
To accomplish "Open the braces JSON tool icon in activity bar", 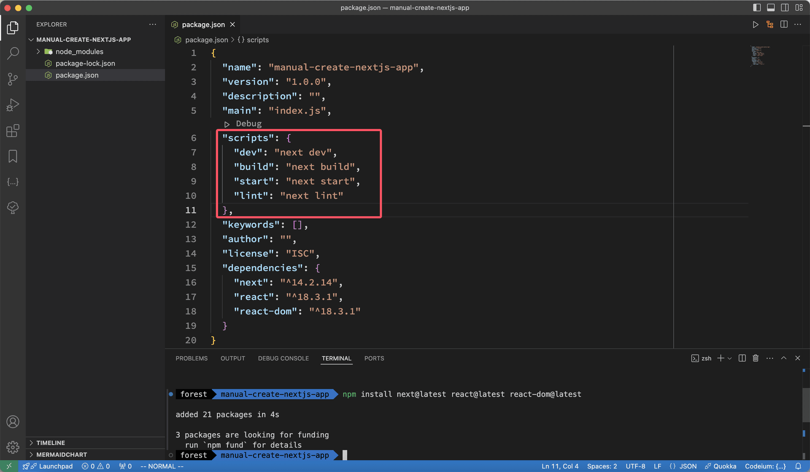I will click(x=13, y=182).
